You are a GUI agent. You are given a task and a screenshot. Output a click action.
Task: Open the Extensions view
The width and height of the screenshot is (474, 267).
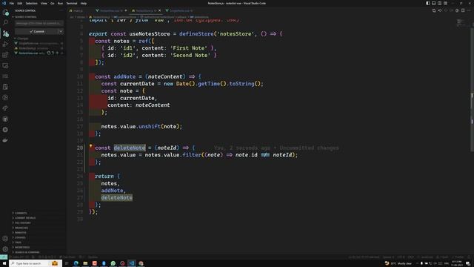pos(5,55)
